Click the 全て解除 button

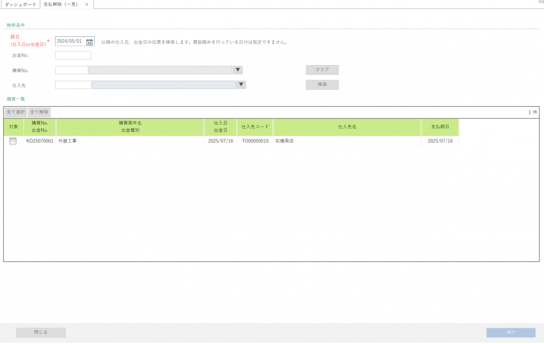click(x=39, y=112)
